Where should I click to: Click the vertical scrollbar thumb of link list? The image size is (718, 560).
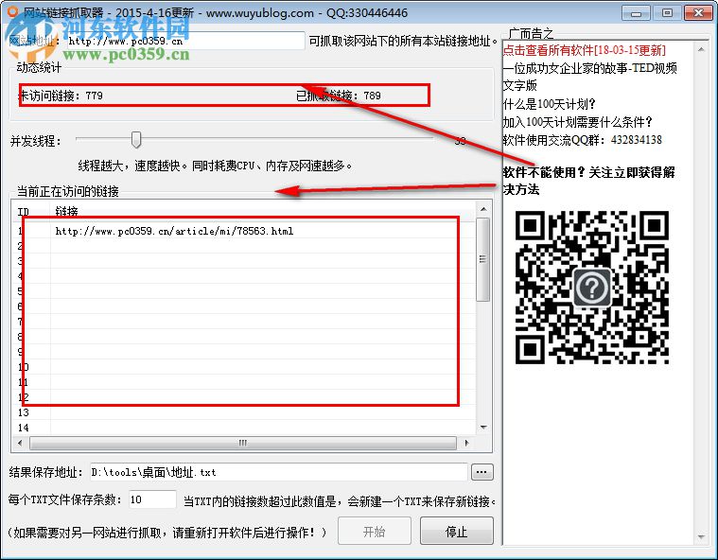click(x=482, y=259)
